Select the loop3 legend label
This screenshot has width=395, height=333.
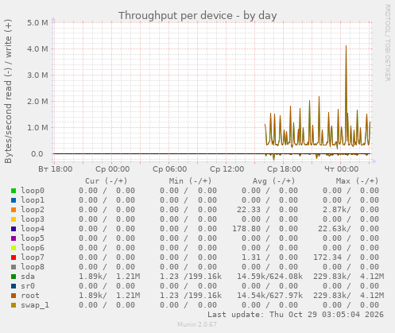pos(33,219)
